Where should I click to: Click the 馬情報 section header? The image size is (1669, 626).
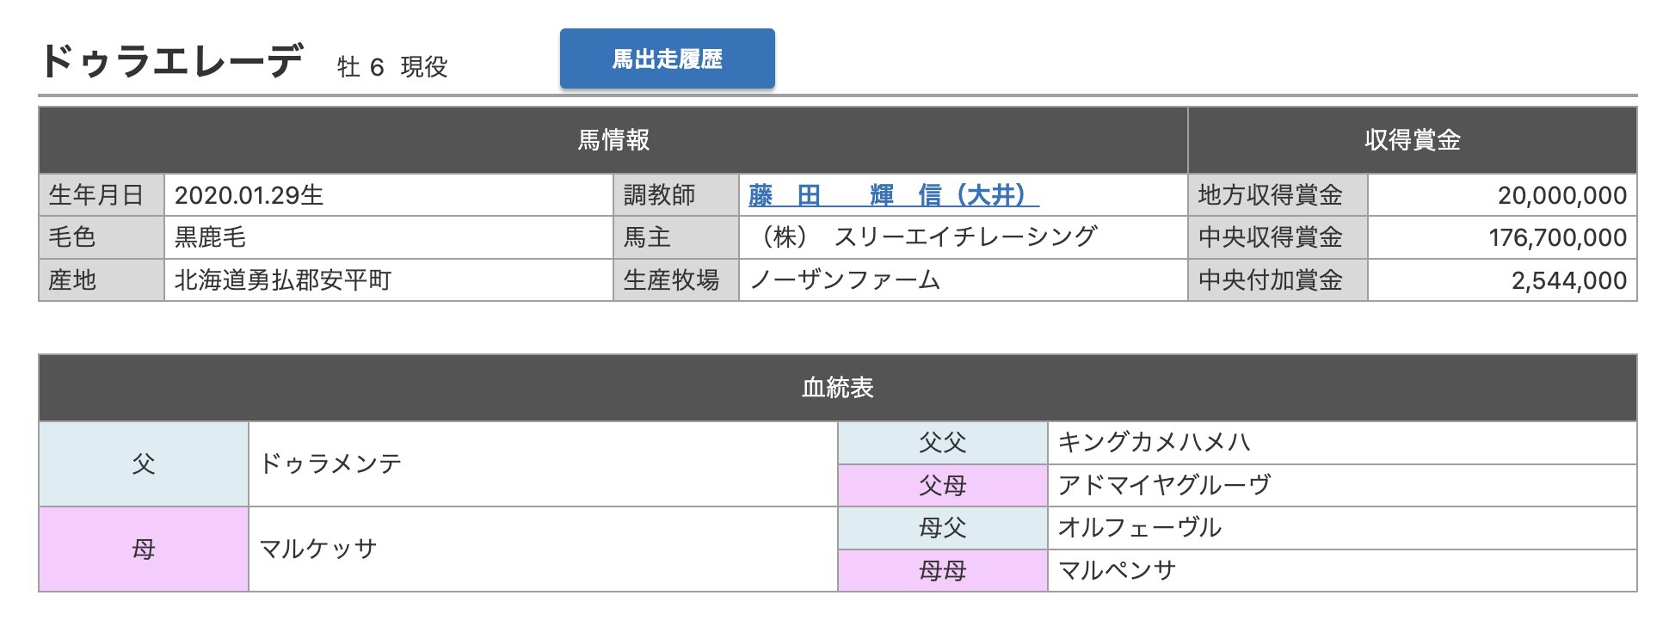[x=613, y=140]
